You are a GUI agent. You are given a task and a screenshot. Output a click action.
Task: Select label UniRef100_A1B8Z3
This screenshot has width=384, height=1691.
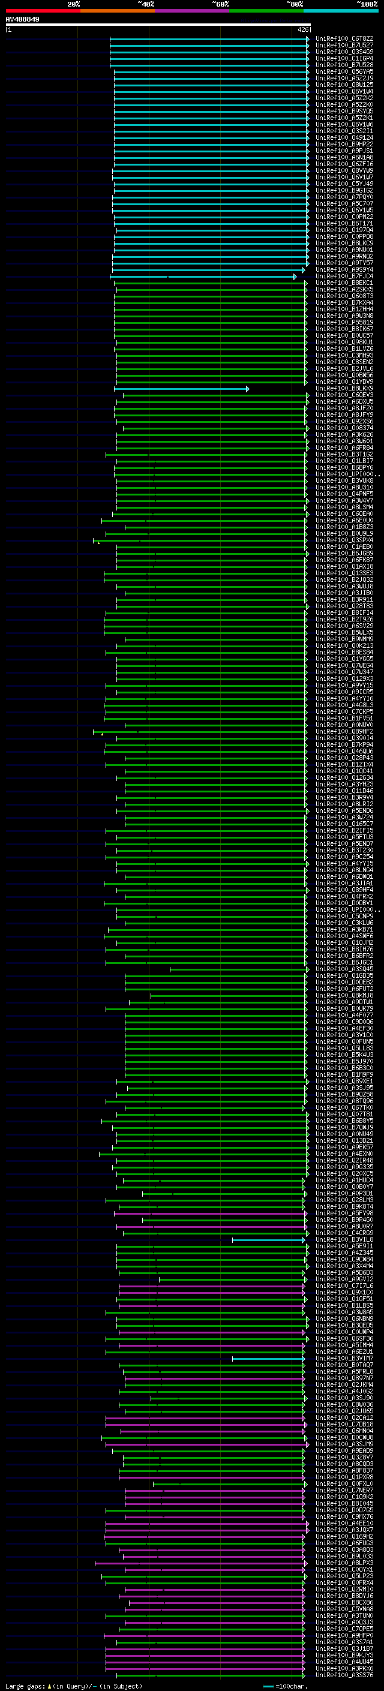[344, 527]
